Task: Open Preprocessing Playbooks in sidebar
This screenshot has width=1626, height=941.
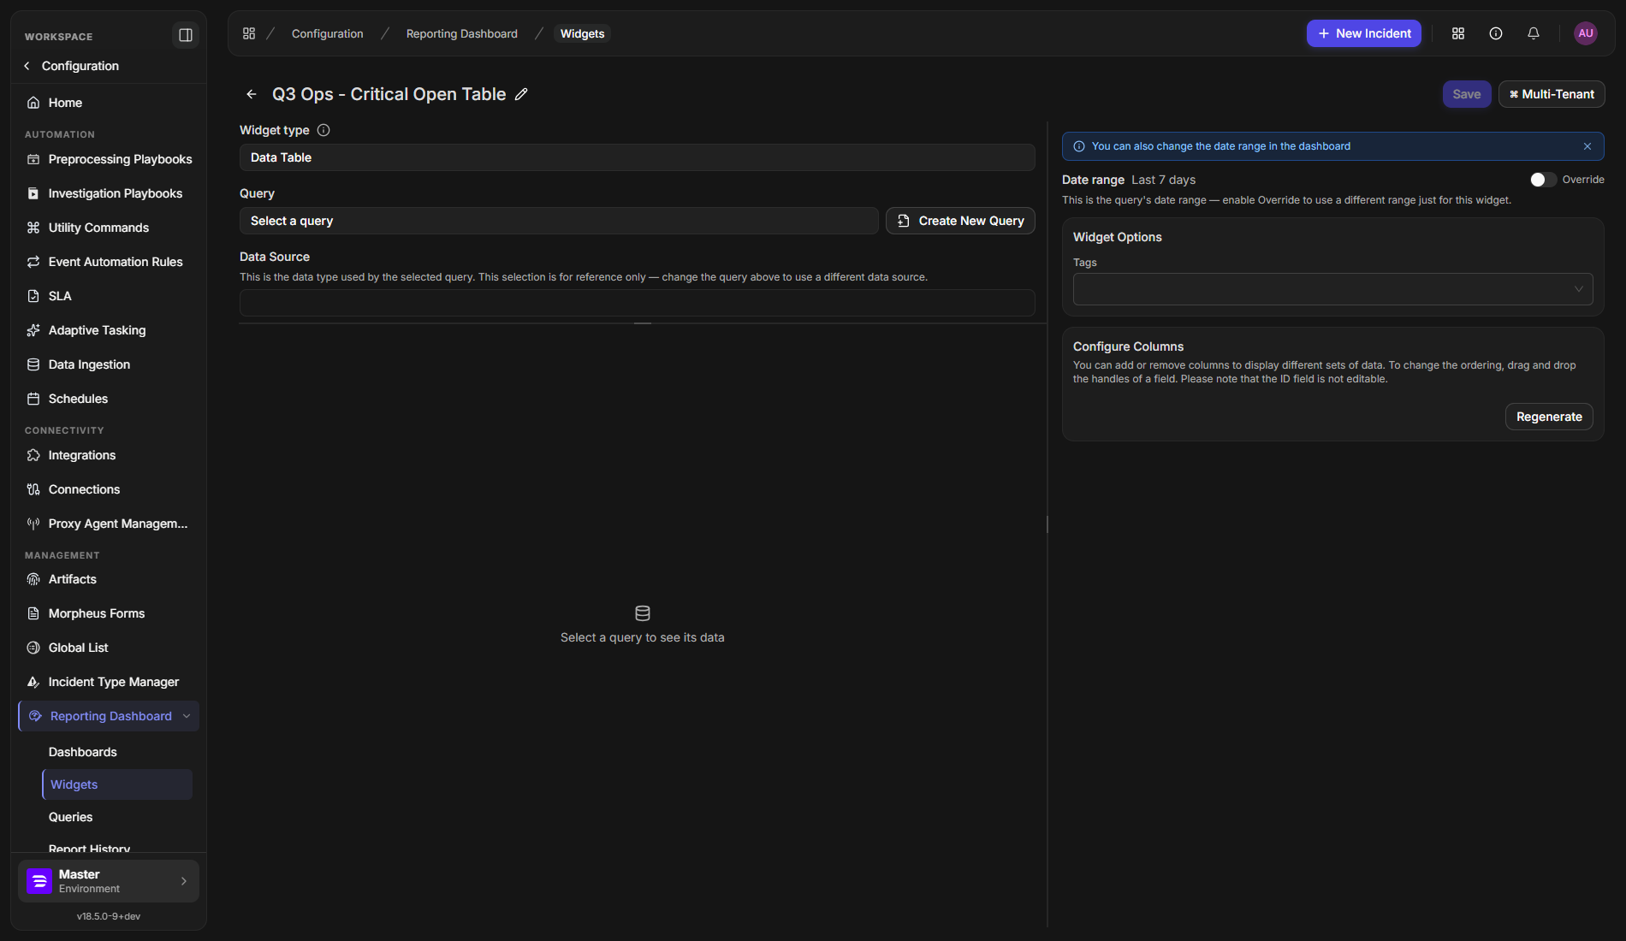Action: (109, 159)
